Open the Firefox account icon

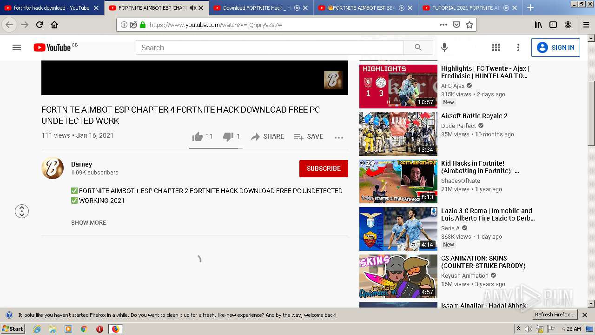(568, 25)
